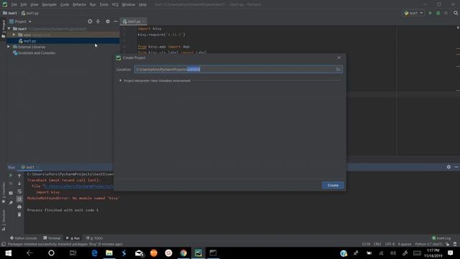Open the test1 run configuration dropdown
This screenshot has width=460, height=259.
click(413, 13)
